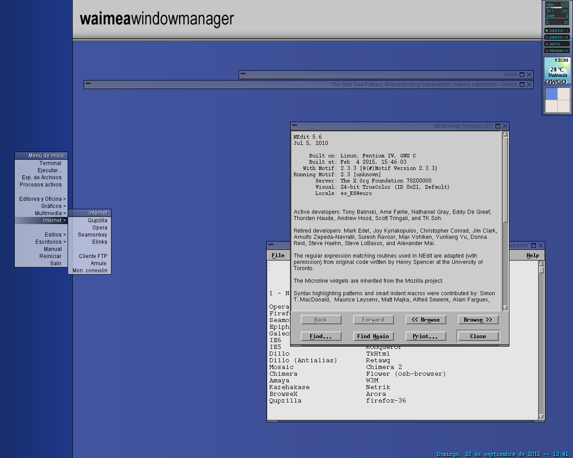
Task: Click the Close button in NEdit Help
Action: click(x=478, y=336)
